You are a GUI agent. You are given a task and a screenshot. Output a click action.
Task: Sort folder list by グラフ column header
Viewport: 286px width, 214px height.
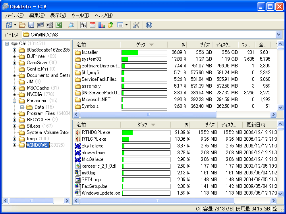pos(144,45)
